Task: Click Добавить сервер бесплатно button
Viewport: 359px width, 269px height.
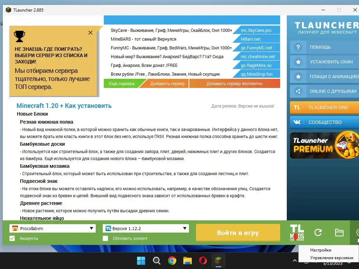Action: 235,83
